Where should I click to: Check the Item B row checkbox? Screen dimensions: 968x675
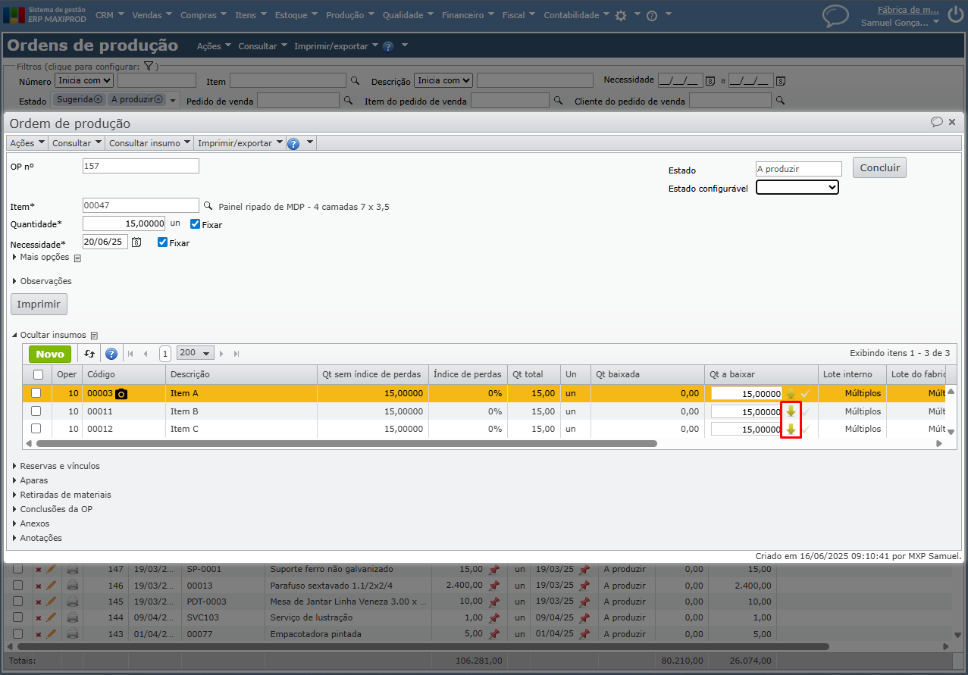(36, 411)
